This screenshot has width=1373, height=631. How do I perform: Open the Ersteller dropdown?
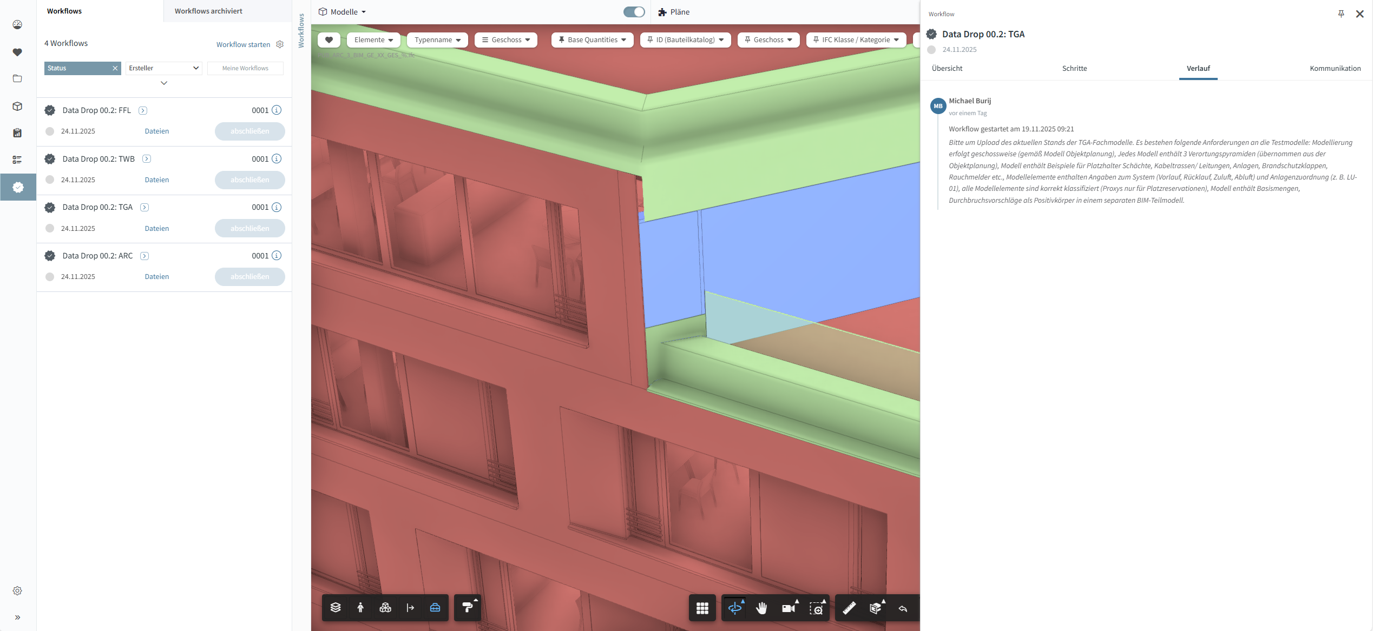(163, 68)
